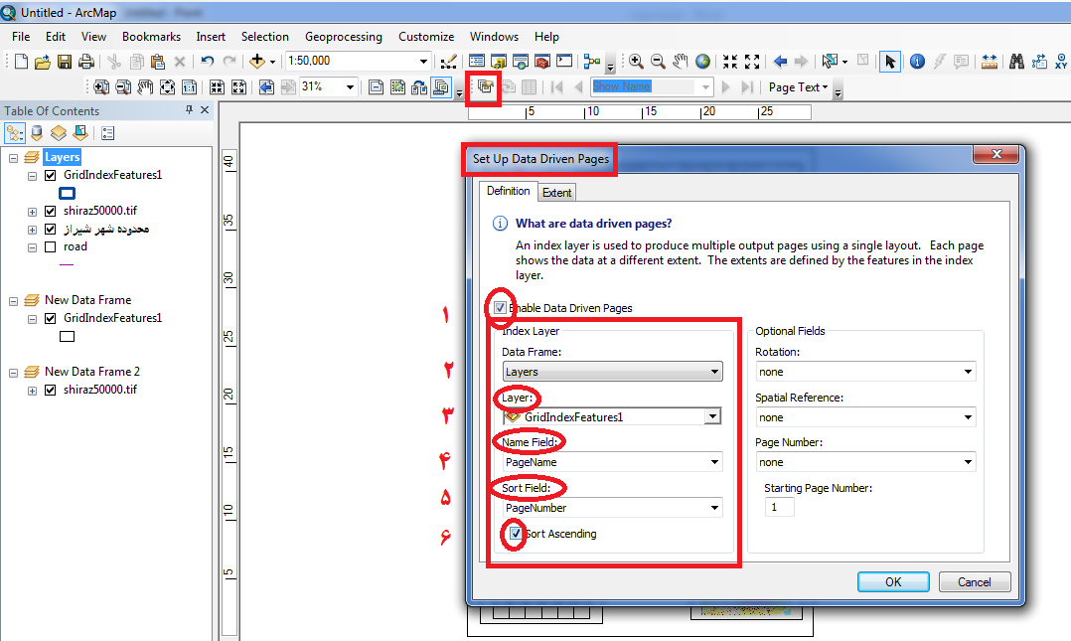Select the map Zoom Out tool

(658, 62)
